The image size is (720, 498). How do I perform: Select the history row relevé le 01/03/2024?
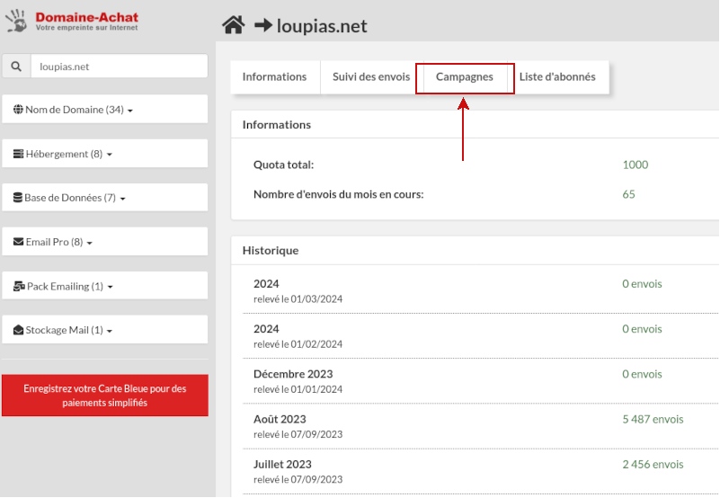tap(480, 291)
